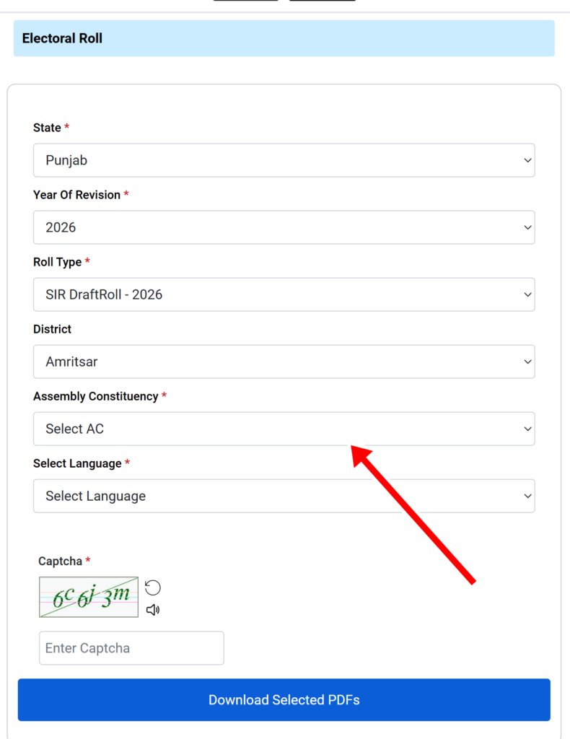Image resolution: width=570 pixels, height=739 pixels.
Task: Click the Select Language field label
Action: coord(77,464)
